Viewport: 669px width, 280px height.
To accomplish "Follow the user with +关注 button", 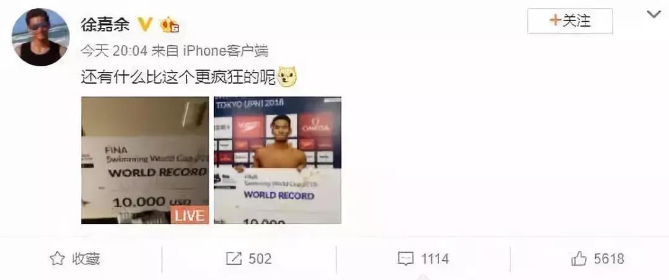I will (570, 20).
